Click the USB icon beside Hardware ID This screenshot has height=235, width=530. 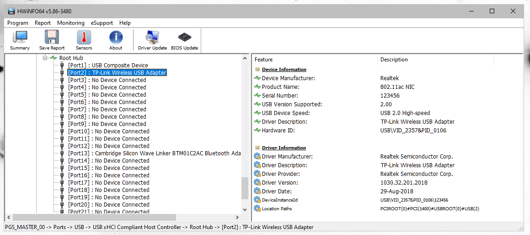pos(257,131)
